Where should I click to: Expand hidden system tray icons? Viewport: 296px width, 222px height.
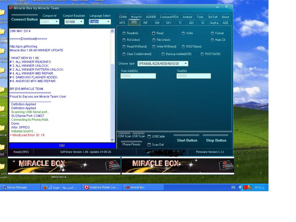tap(240, 187)
